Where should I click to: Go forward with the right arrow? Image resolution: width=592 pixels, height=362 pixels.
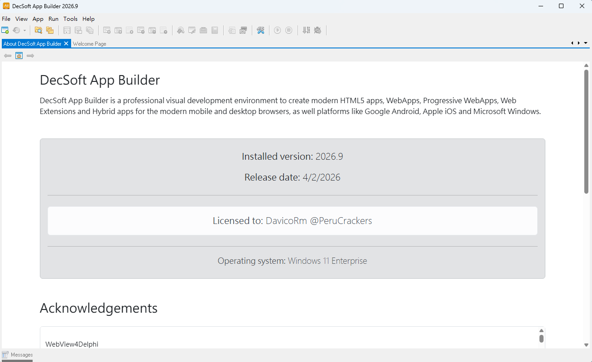(x=30, y=56)
